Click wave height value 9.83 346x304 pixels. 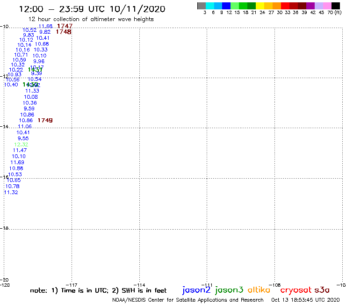[29, 35]
